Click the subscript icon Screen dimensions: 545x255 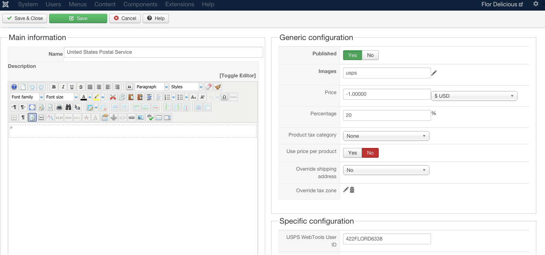pos(193,97)
